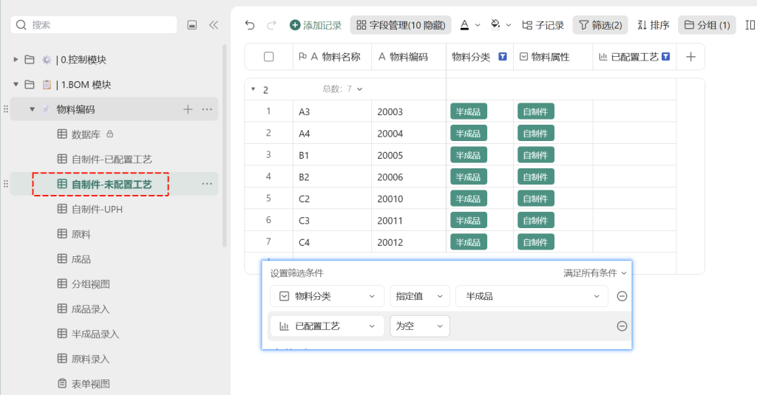Click the collapse-all folders icon beside search

coord(192,25)
